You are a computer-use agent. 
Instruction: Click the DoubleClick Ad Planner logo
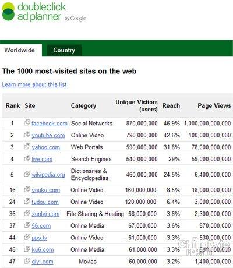point(44,12)
